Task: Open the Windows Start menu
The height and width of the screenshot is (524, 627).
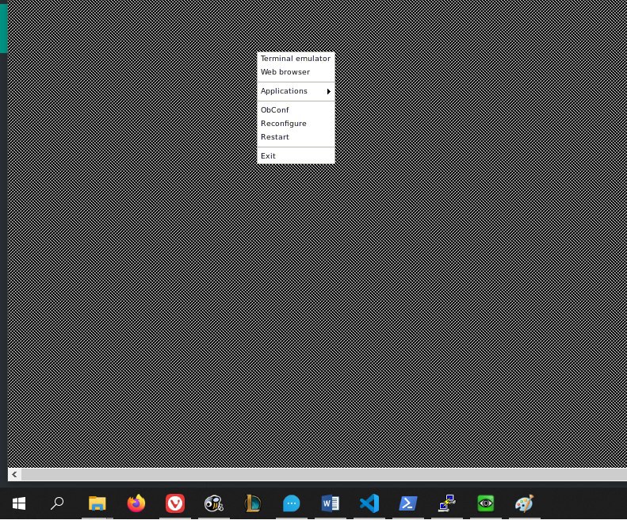Action: [x=19, y=503]
